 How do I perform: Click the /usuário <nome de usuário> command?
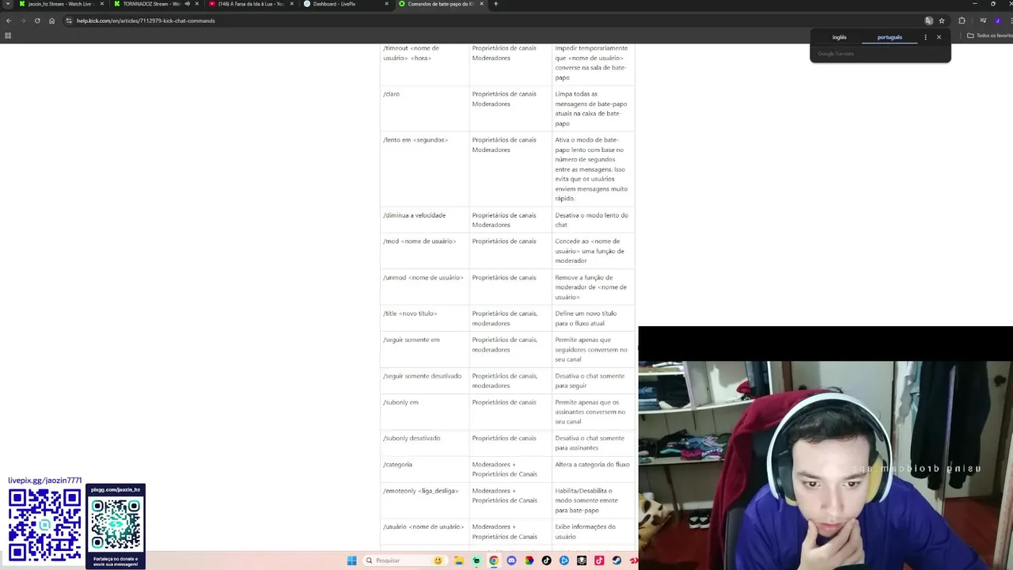[423, 527]
